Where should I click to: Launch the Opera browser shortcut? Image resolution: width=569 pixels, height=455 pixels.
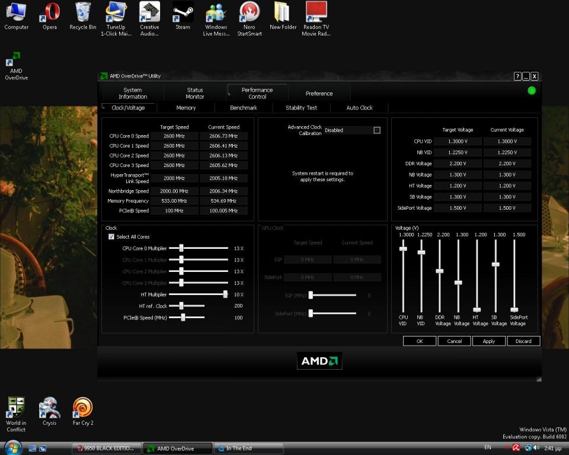(x=50, y=16)
